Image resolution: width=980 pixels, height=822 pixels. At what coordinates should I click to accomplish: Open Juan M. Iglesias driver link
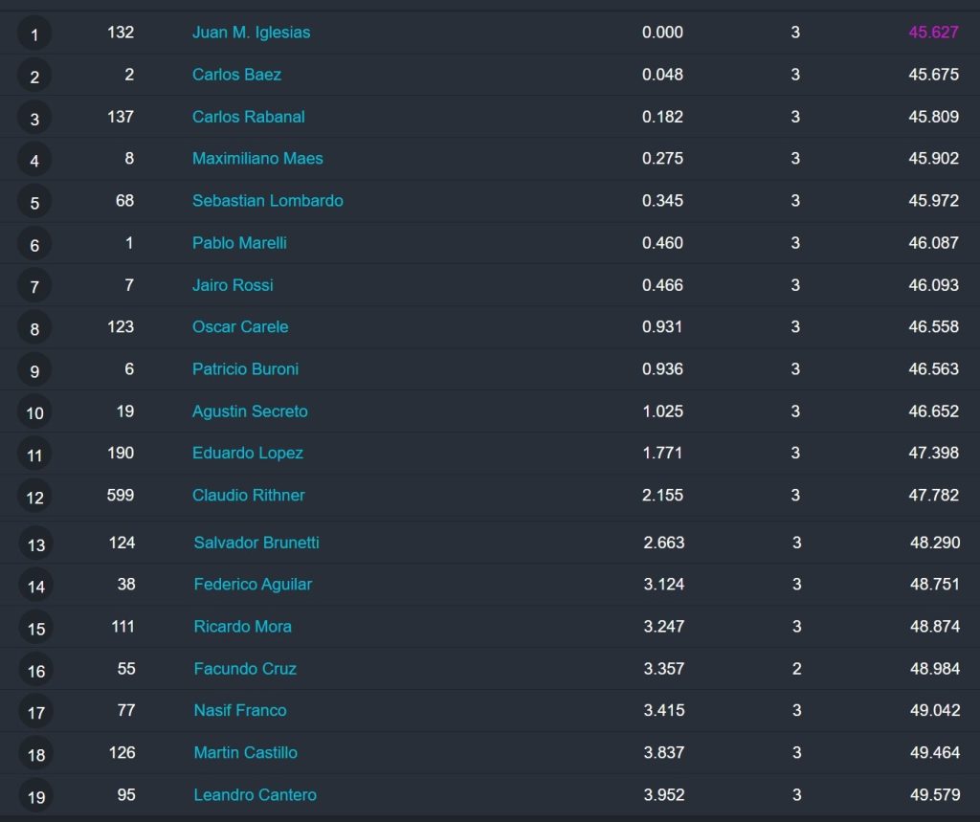click(252, 33)
